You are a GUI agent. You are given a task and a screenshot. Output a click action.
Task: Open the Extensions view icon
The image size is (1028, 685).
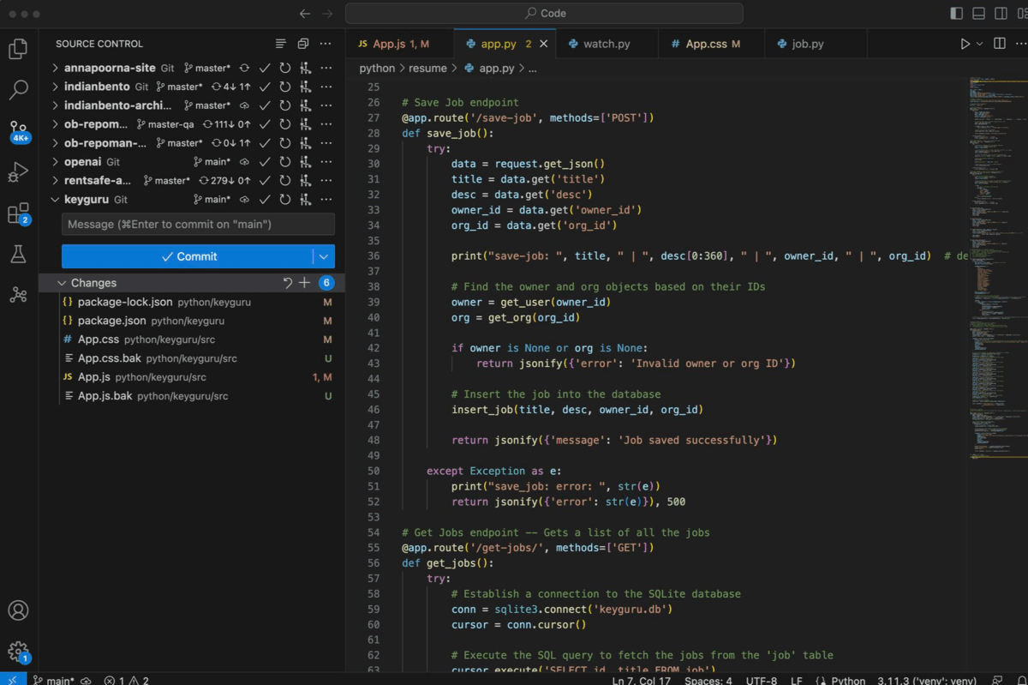(x=18, y=213)
